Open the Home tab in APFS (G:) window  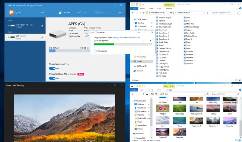coord(142,90)
